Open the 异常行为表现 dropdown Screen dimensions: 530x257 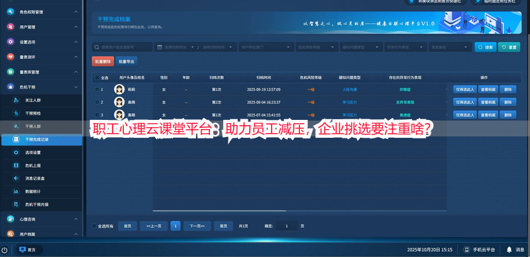(x=406, y=47)
